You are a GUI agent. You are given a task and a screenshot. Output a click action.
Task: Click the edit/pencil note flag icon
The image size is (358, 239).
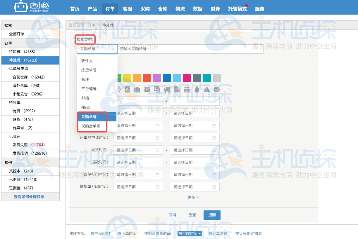click(x=127, y=90)
